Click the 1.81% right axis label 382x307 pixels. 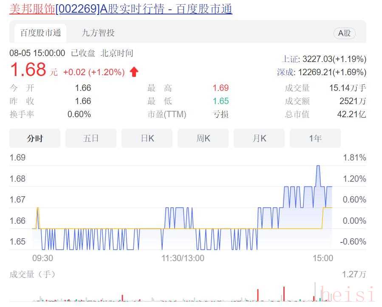click(x=354, y=158)
